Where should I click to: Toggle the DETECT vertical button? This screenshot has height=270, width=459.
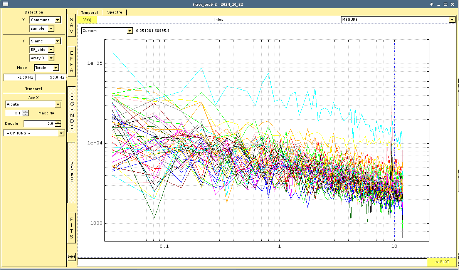(71, 173)
